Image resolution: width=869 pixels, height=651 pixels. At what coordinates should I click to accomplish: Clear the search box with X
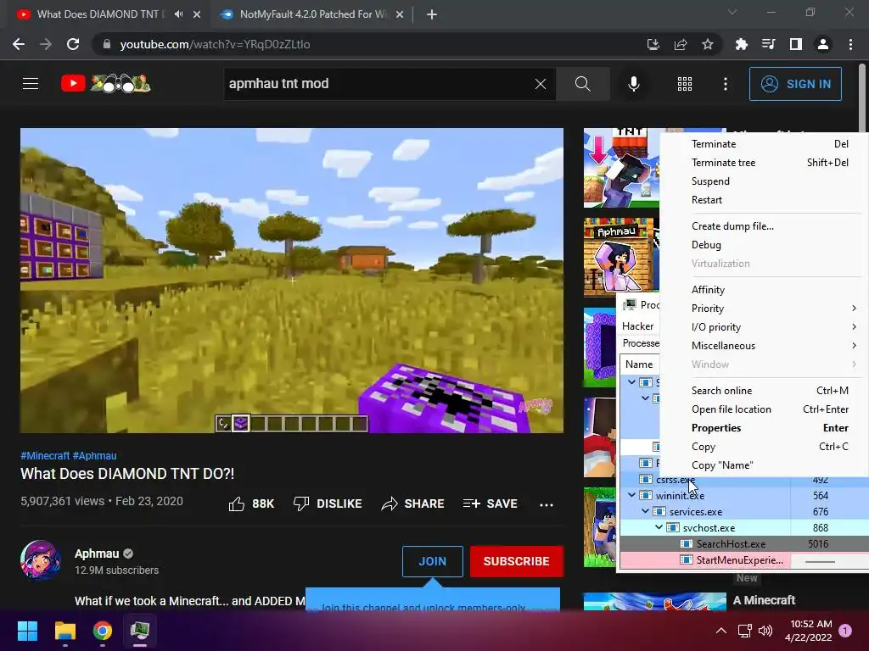(541, 84)
